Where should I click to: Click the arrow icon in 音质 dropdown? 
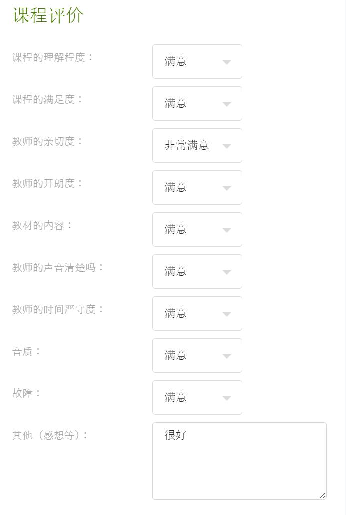227,356
